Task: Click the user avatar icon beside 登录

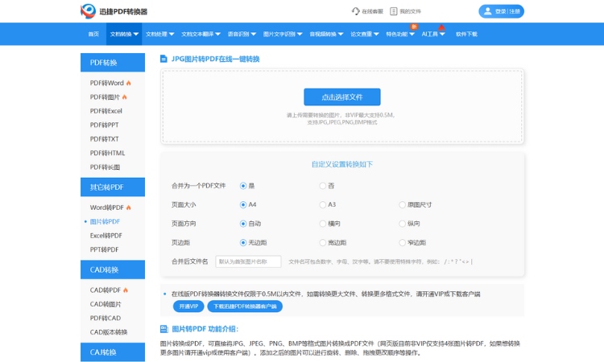Action: (487, 11)
